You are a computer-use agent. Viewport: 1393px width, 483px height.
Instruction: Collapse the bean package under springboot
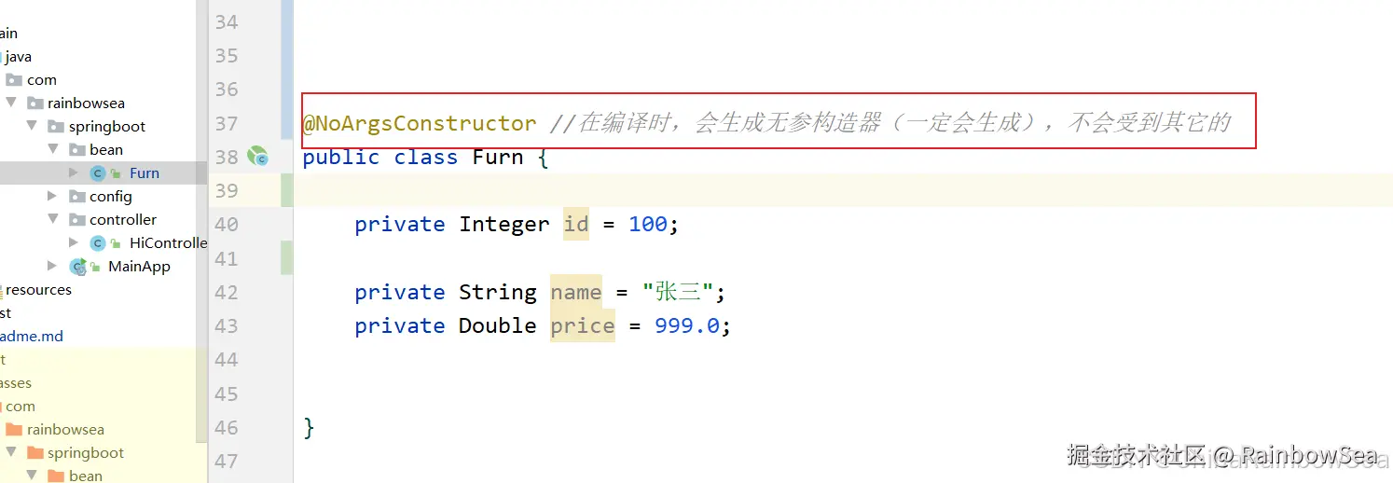[53, 149]
